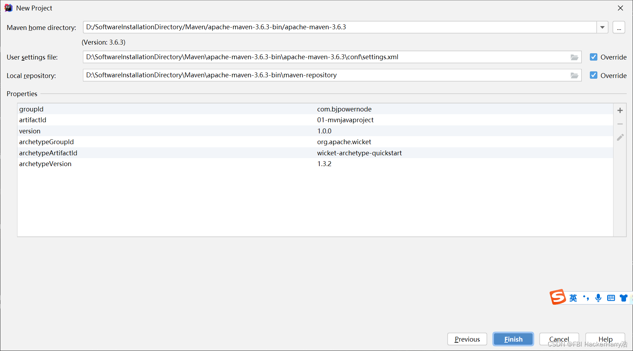This screenshot has width=633, height=351.
Task: Click Finish to create the project
Action: coord(513,339)
